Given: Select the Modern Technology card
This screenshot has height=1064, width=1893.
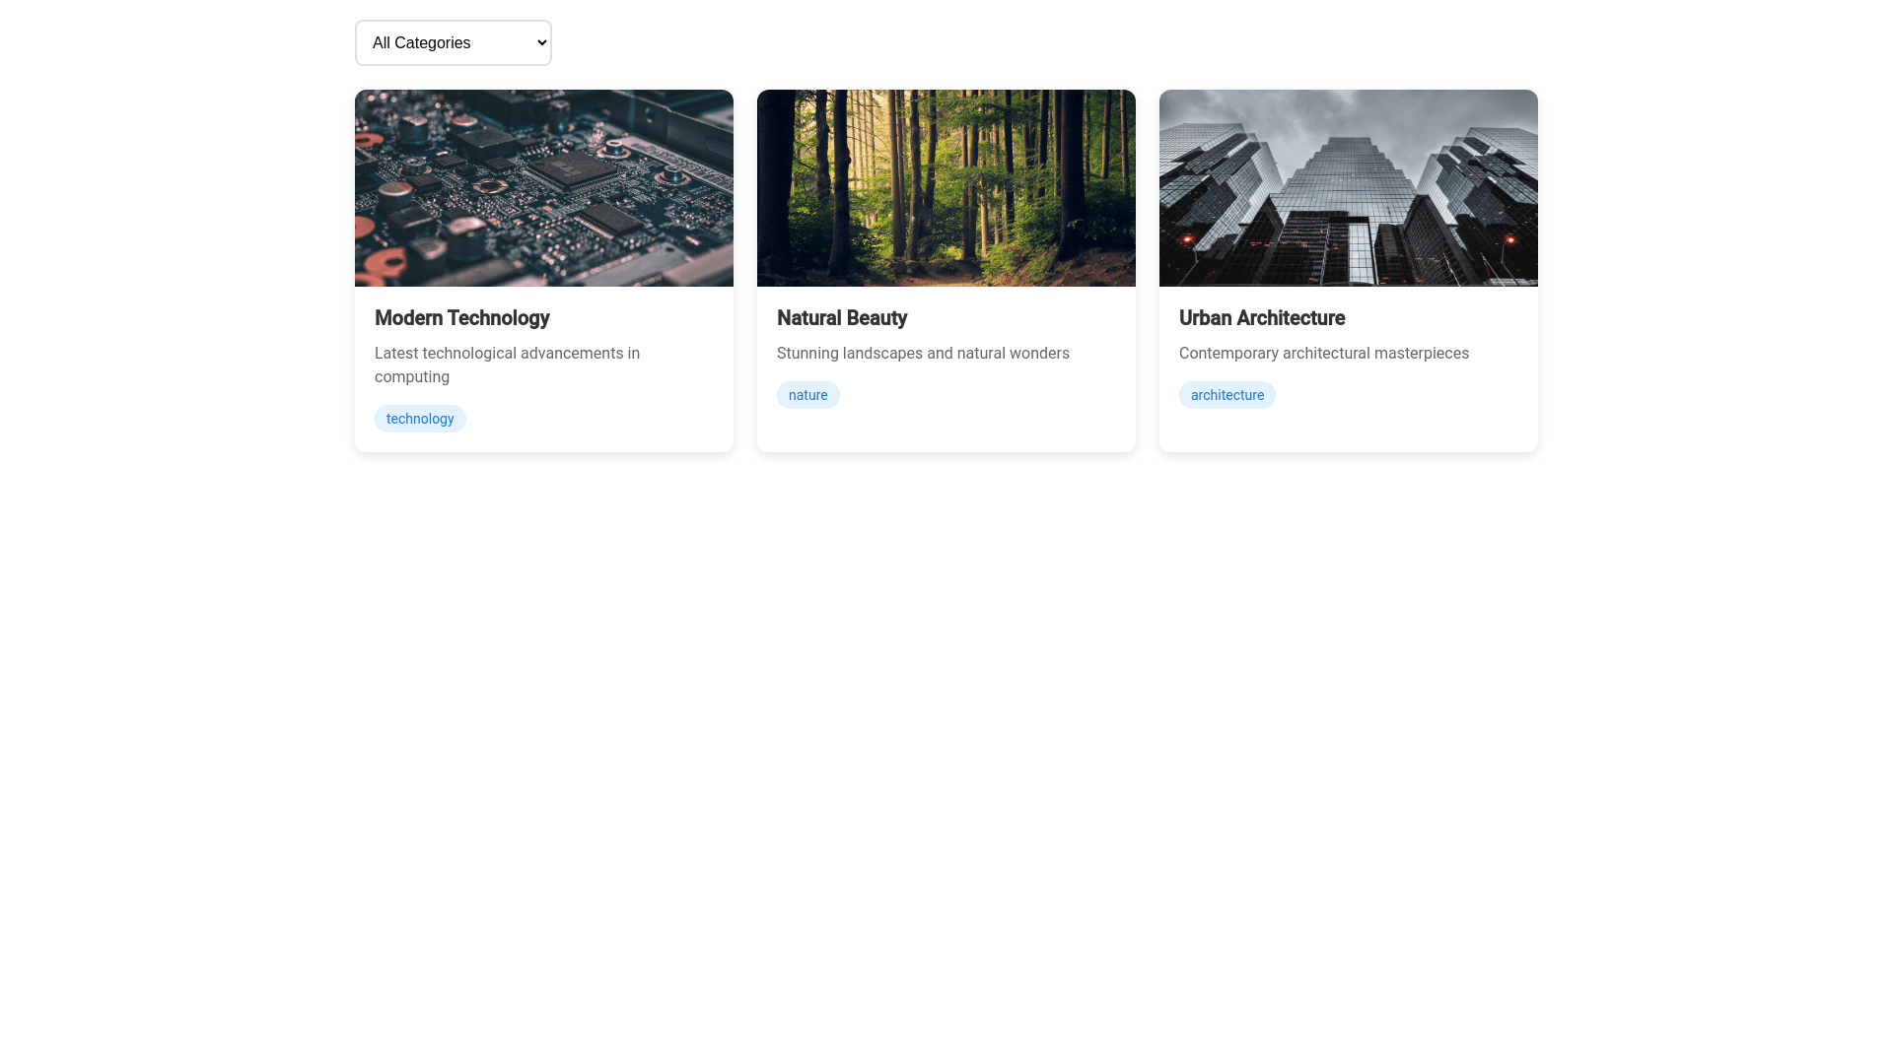Looking at the screenshot, I should pyautogui.click(x=543, y=271).
